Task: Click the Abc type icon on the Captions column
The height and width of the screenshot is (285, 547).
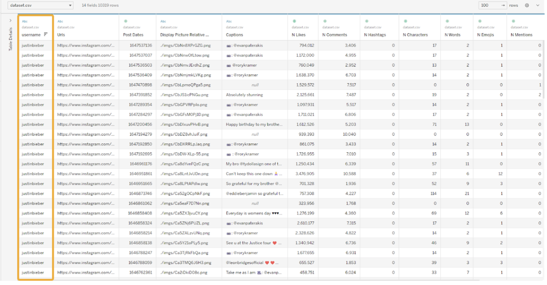Action: click(x=229, y=21)
